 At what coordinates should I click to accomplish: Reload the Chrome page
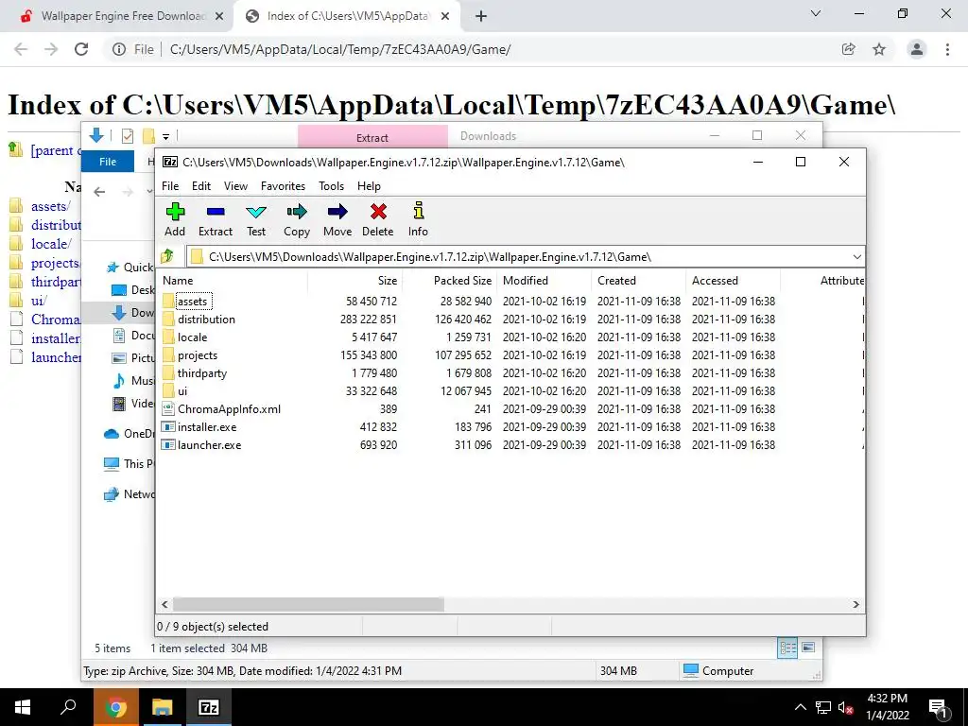81,49
